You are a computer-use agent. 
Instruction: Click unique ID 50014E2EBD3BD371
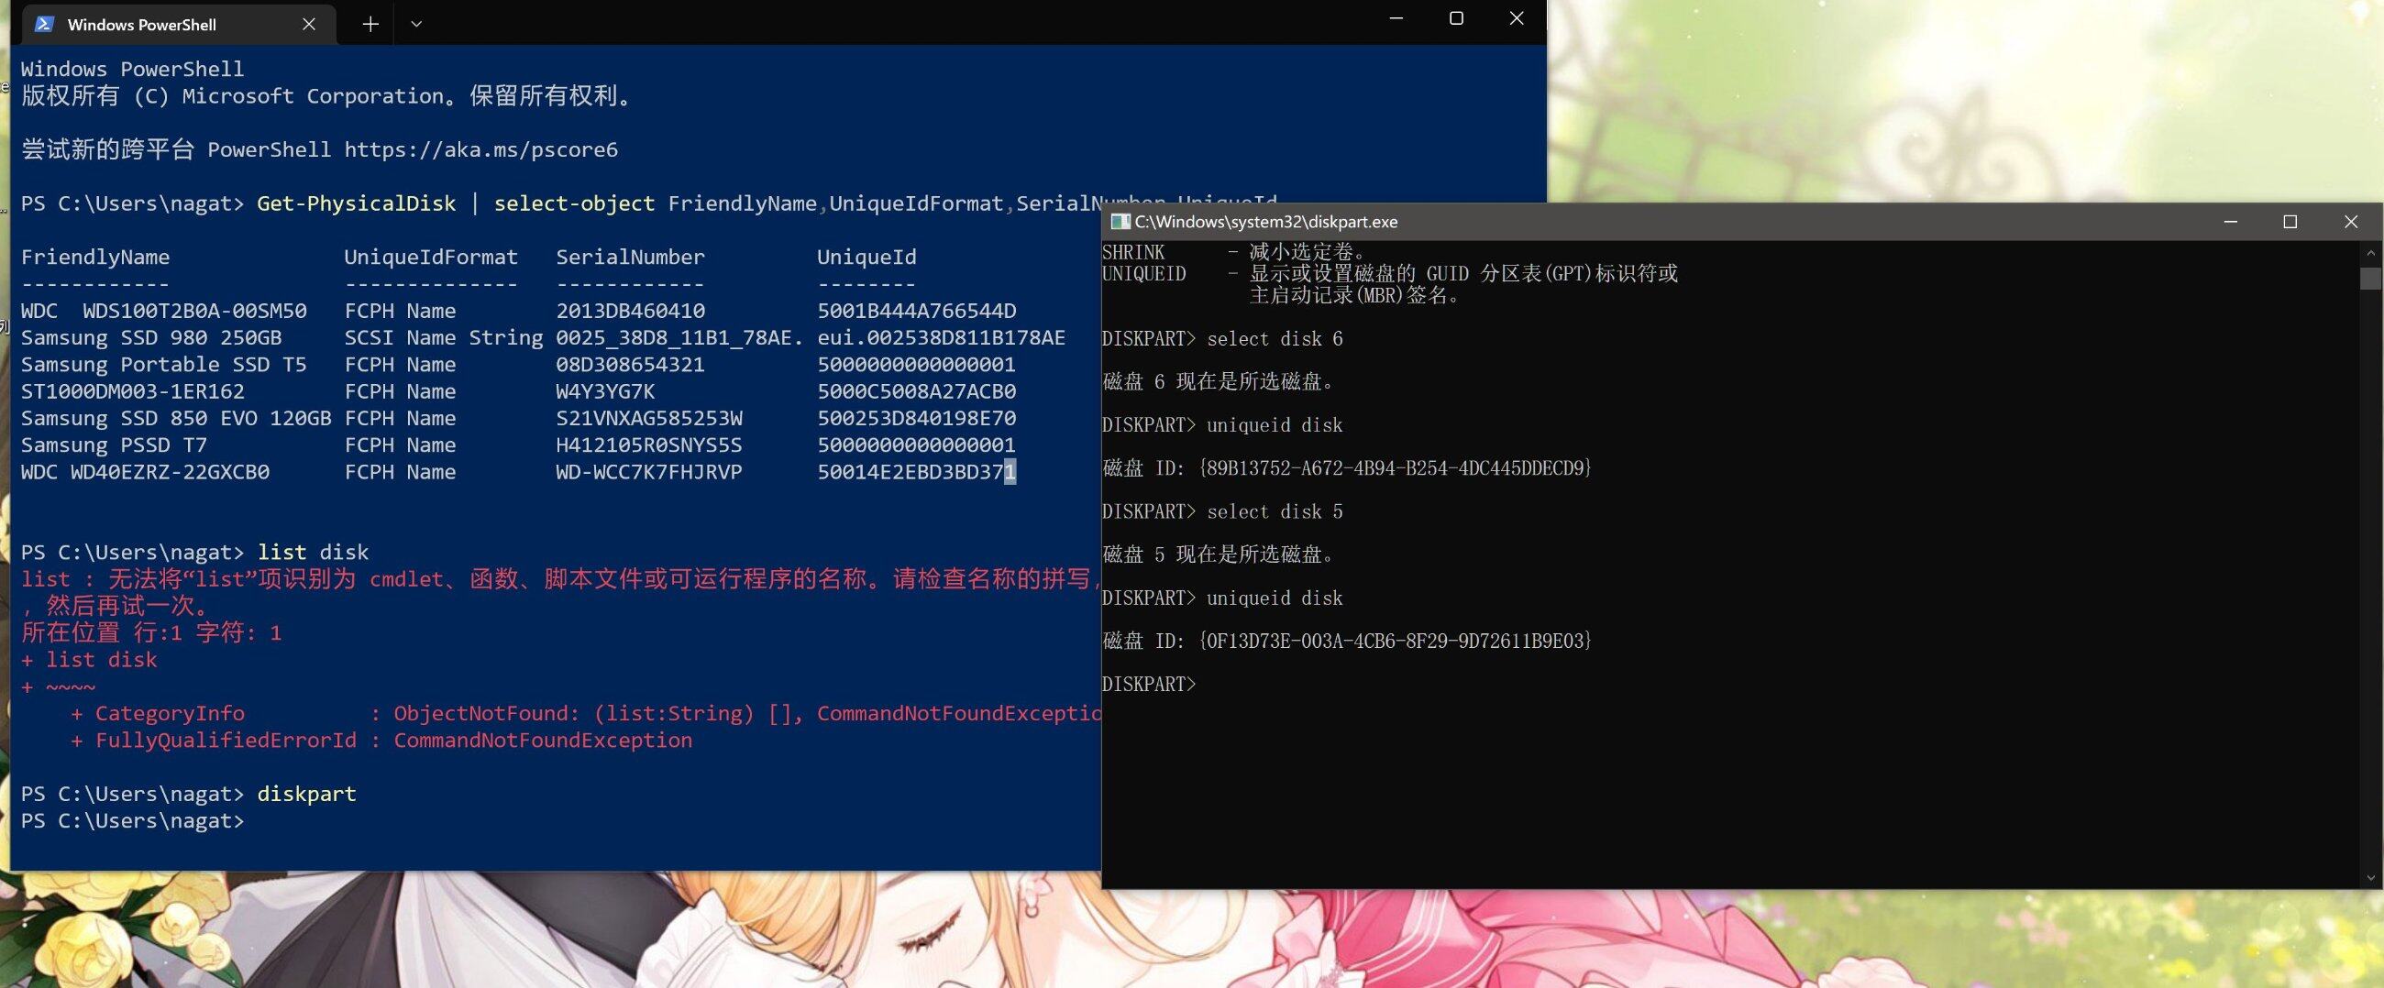916,472
